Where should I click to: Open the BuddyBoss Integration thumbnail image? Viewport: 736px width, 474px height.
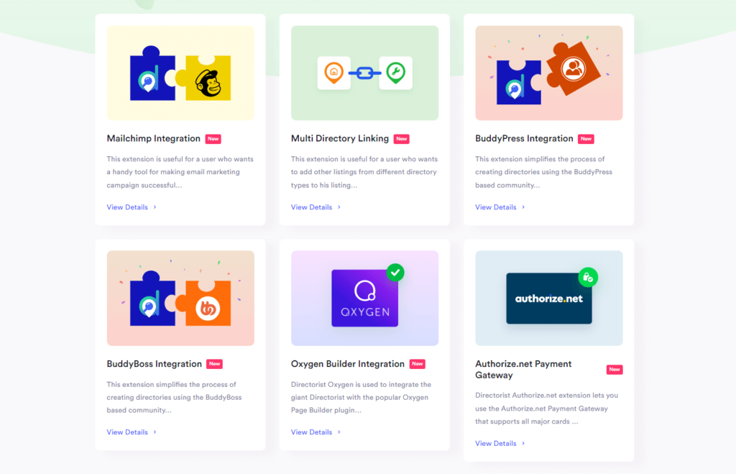point(180,298)
